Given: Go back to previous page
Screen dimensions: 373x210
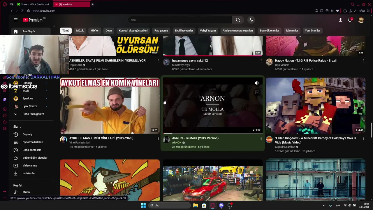Looking at the screenshot, I should (12, 11).
